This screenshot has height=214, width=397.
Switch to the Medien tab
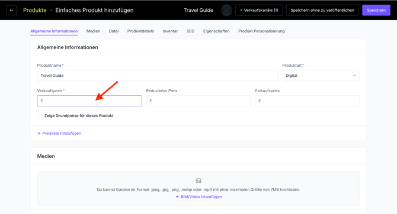(93, 31)
